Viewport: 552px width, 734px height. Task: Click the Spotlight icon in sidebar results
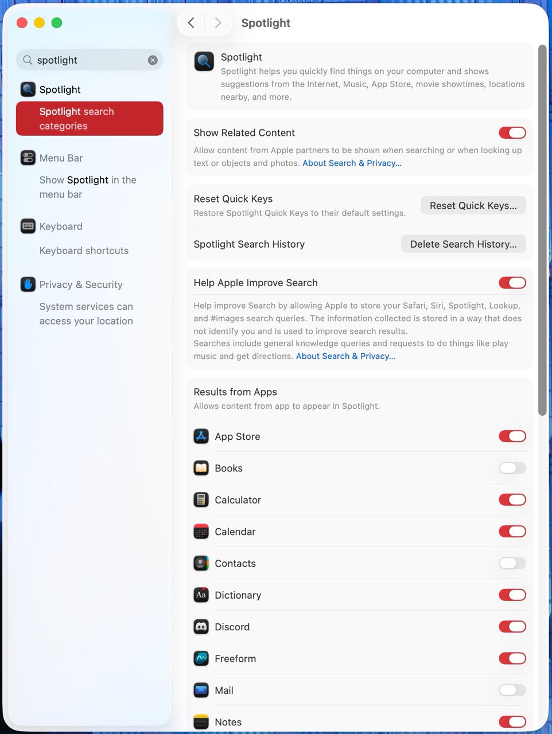pos(28,89)
